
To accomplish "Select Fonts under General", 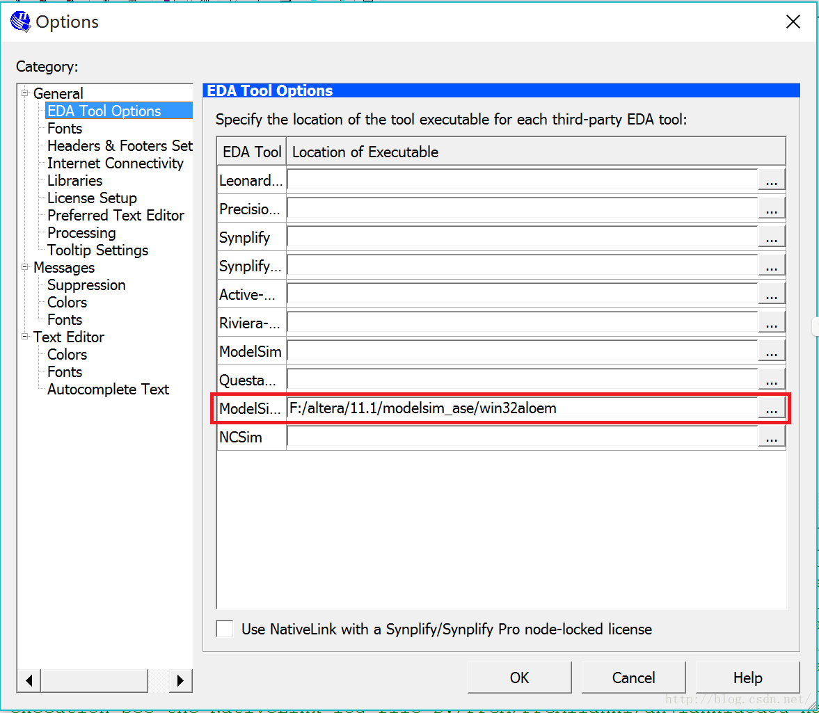I will coord(65,129).
